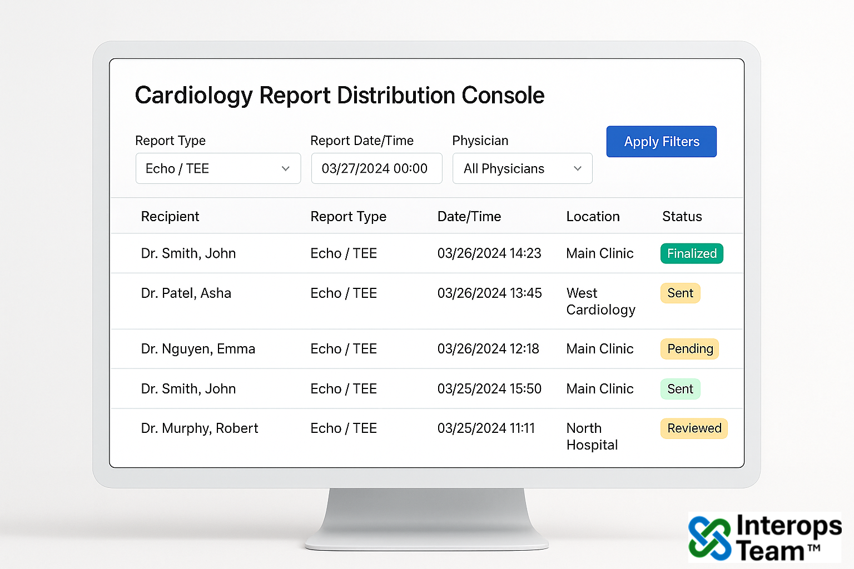Click Echo / TEE in Dr. Nguyen's row
Screen dimensions: 854x569
[x=344, y=349]
